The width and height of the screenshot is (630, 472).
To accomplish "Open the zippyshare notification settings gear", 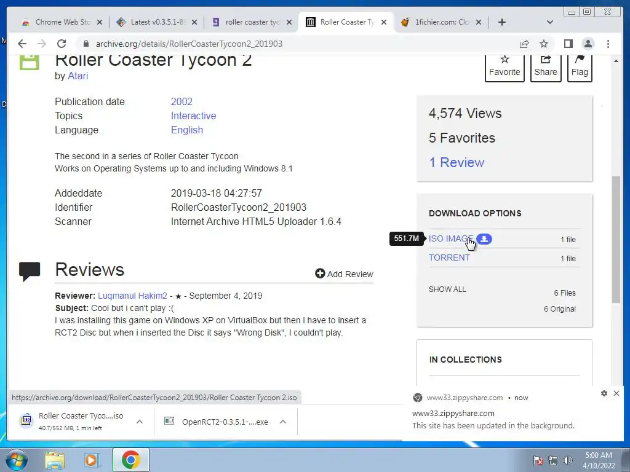I will pos(604,393).
